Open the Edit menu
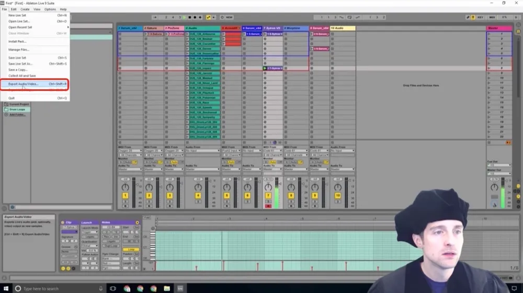Screen dimensions: 523x293 pyautogui.click(x=14, y=9)
